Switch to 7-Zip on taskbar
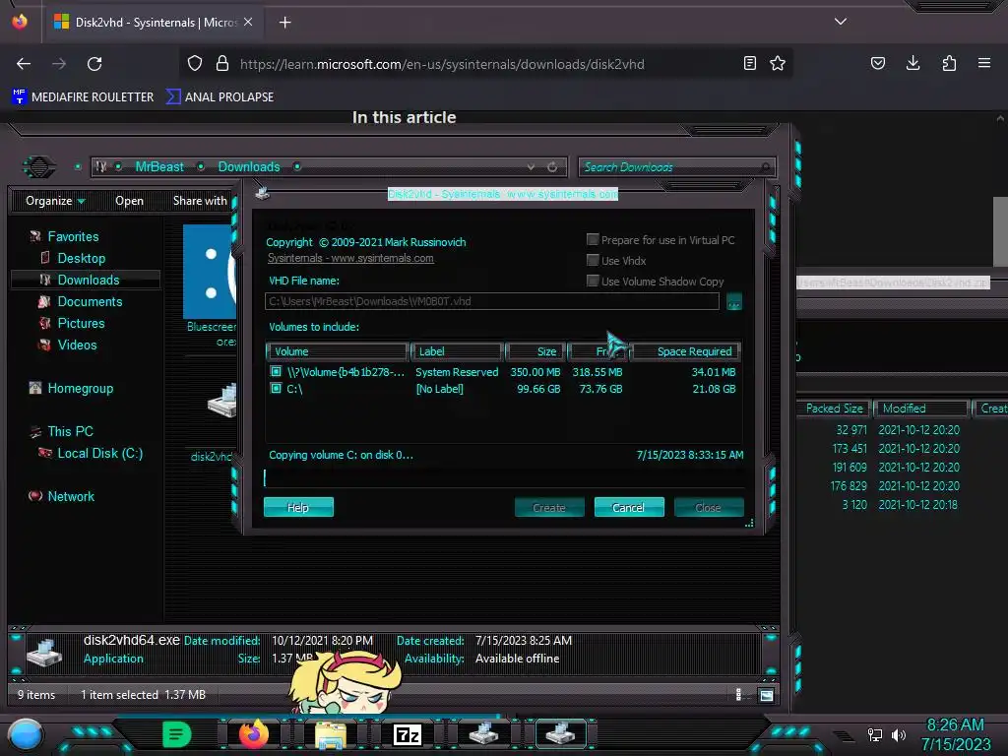The width and height of the screenshot is (1008, 756). 408,734
